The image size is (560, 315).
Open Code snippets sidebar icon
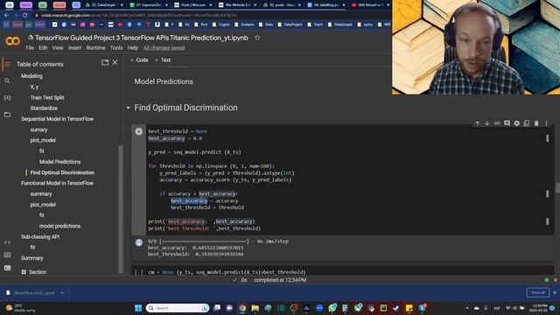click(7, 242)
